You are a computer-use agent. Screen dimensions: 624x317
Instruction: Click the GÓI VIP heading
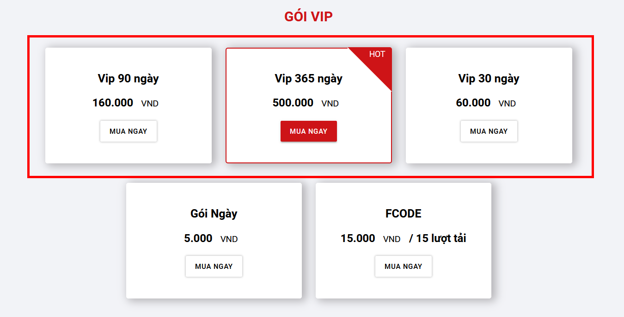(308, 16)
